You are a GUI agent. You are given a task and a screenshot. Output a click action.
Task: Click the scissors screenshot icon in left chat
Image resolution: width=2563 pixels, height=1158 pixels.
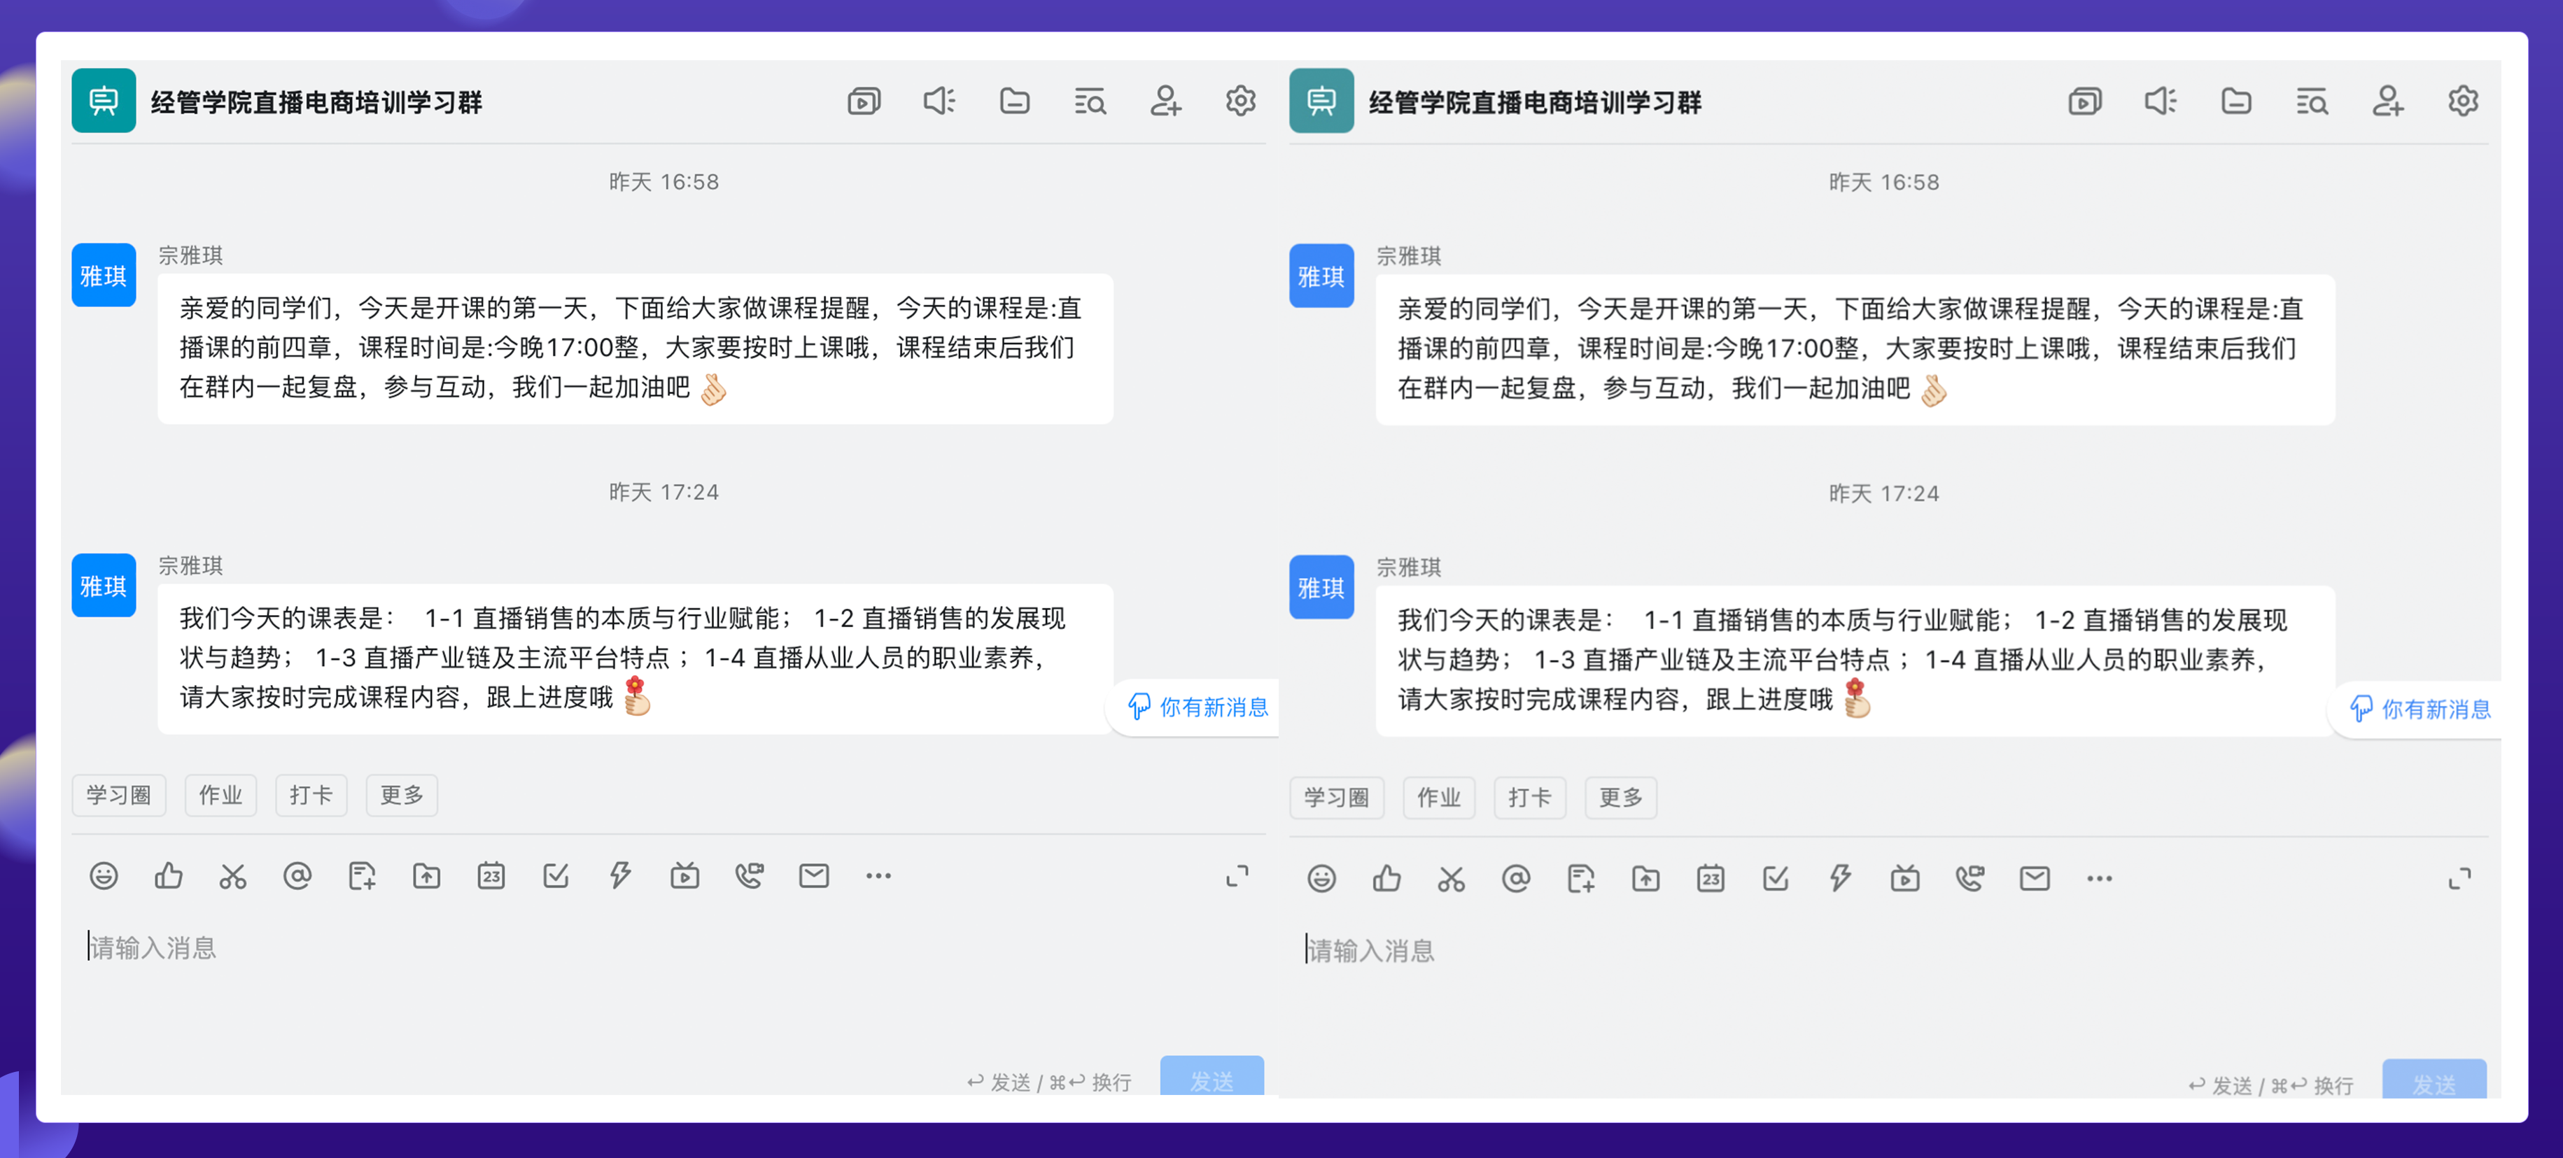coord(233,875)
